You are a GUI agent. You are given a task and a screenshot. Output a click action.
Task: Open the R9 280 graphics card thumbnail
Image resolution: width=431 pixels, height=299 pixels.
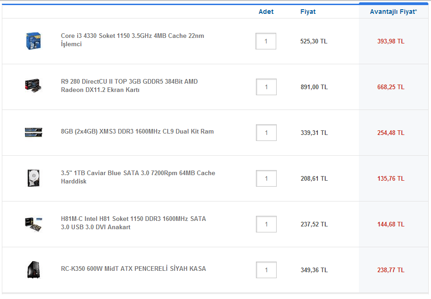pos(33,85)
